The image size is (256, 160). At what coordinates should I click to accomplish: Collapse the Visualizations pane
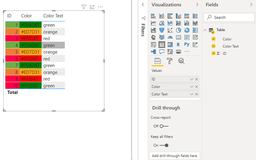[x=197, y=4]
